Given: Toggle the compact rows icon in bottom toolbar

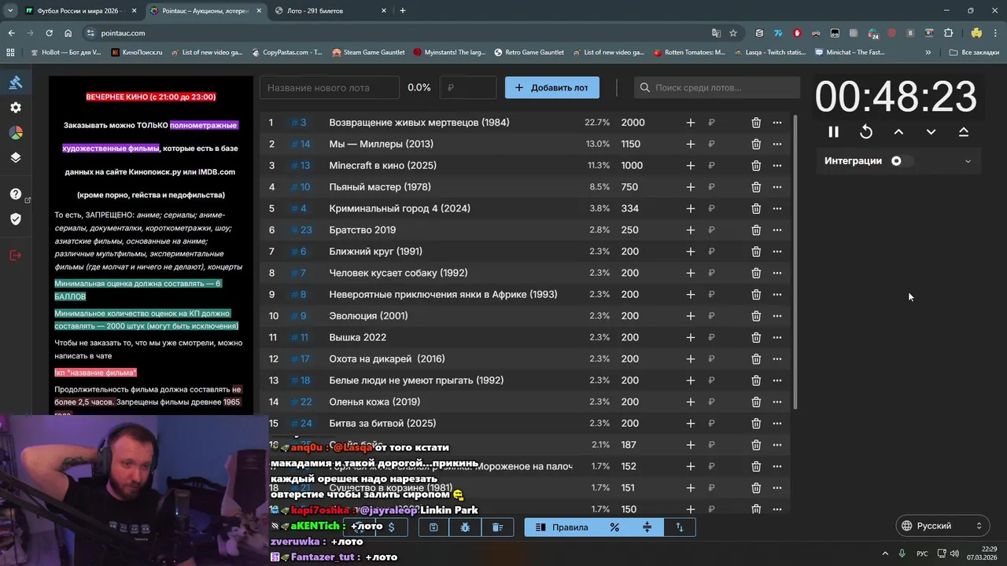Looking at the screenshot, I should tap(647, 527).
